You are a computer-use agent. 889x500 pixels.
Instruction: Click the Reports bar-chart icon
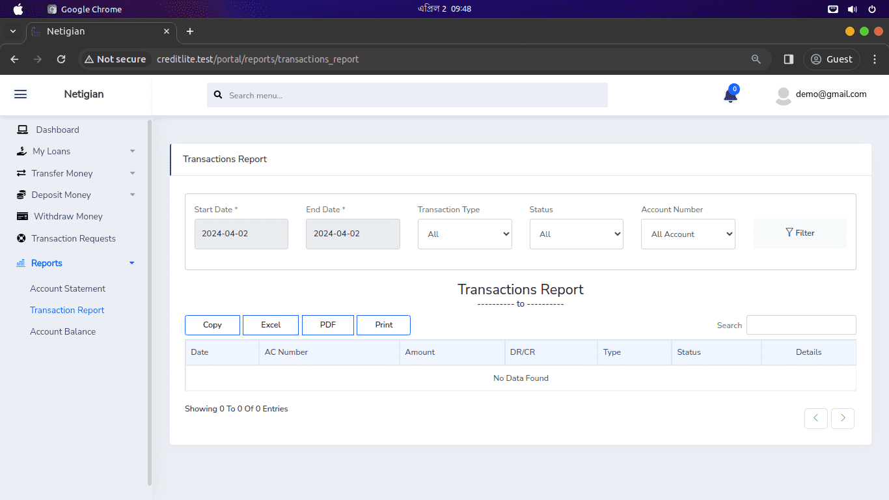(x=21, y=263)
